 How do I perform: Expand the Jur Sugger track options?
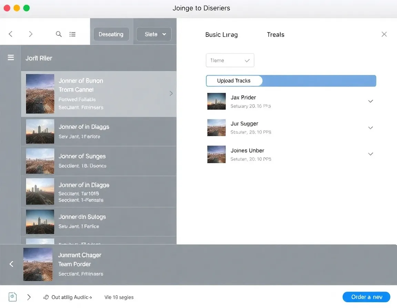(x=370, y=128)
